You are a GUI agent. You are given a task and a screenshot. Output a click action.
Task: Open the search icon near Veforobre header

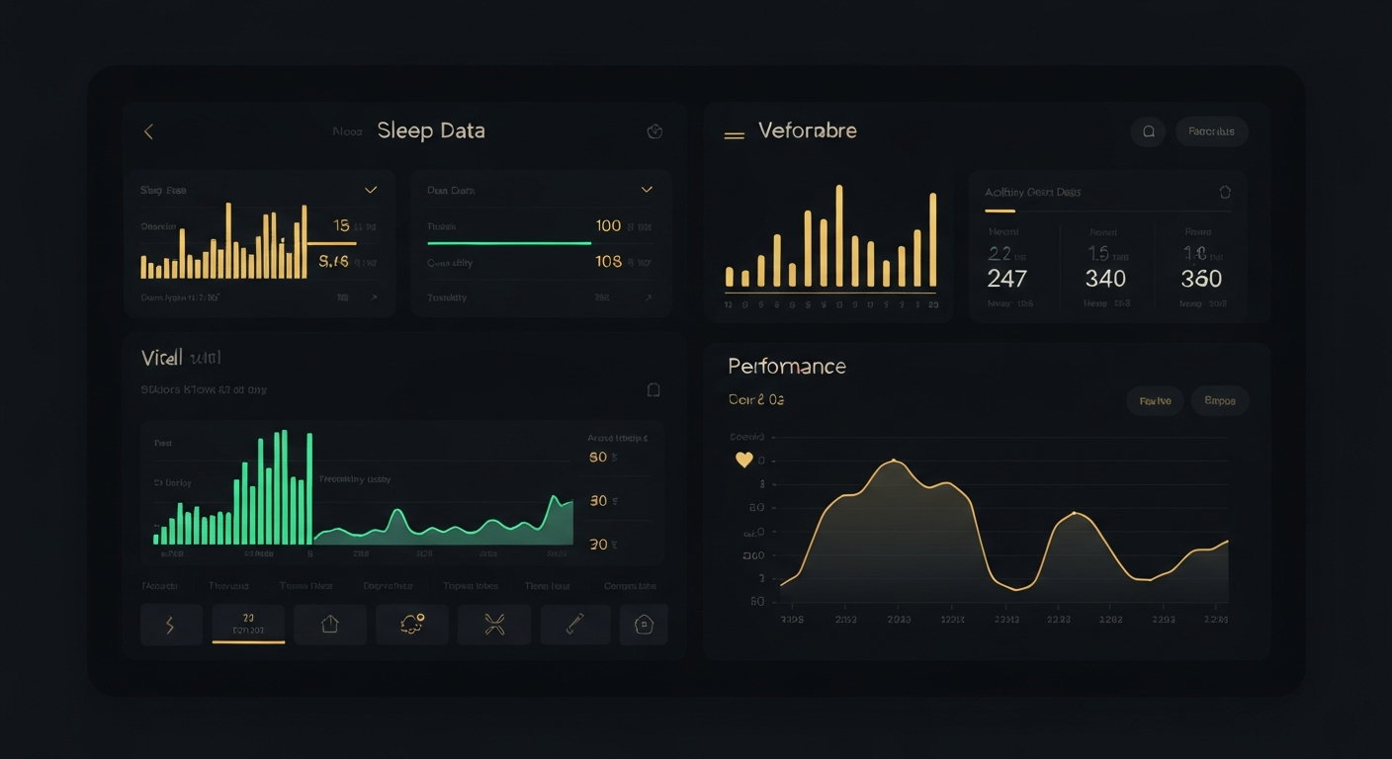click(x=1148, y=131)
